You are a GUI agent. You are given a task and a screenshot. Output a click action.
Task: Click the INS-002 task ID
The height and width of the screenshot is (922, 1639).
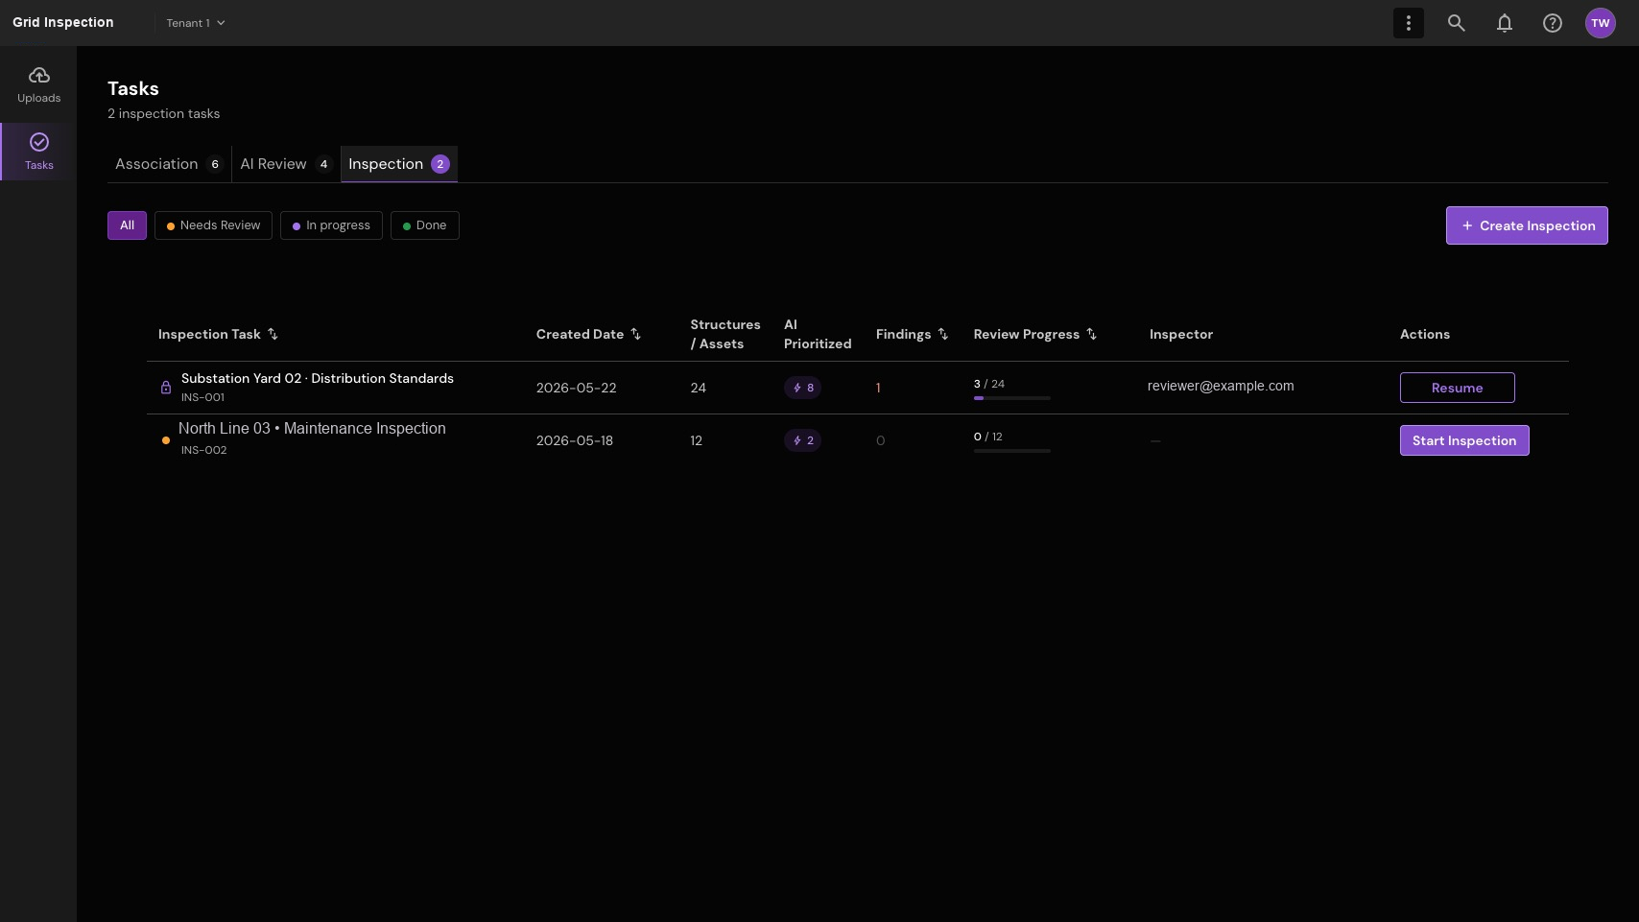(204, 450)
